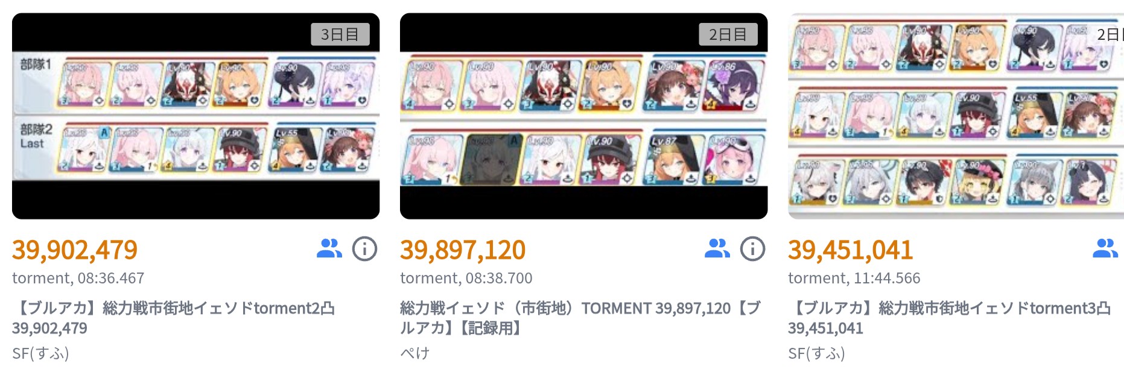1124x375 pixels.
Task: Open the info icon beside score 39,902,479
Action: (364, 248)
